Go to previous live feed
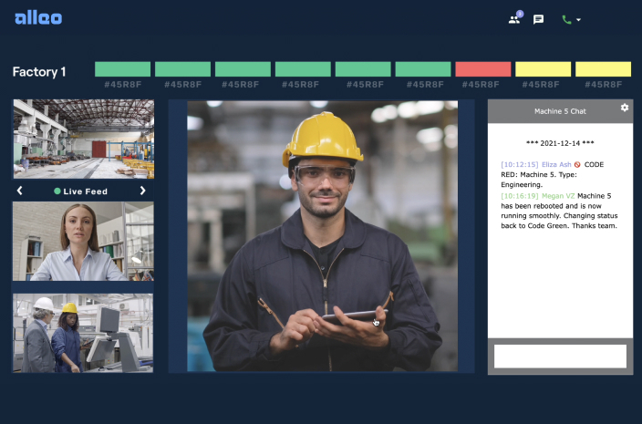The width and height of the screenshot is (642, 424). coord(19,191)
